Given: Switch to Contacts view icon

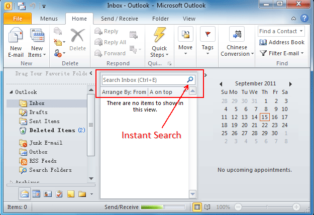Looking at the screenshot, I should tap(48, 194).
